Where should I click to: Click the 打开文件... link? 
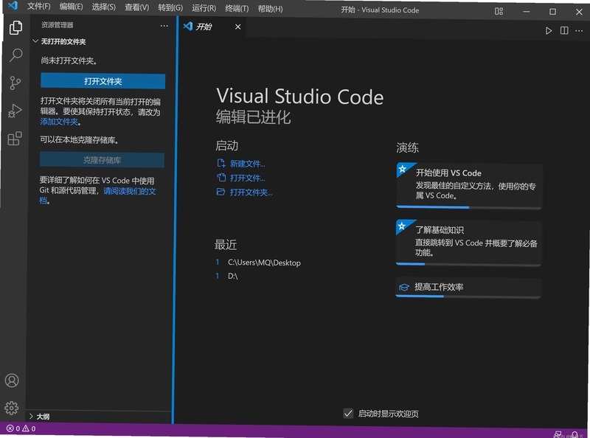[x=248, y=178]
